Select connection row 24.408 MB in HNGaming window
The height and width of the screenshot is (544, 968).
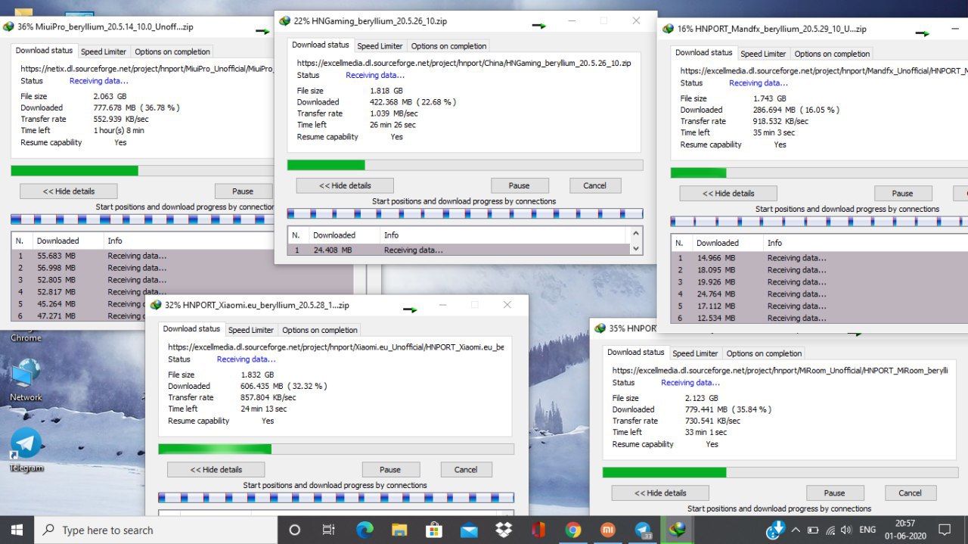(x=458, y=250)
